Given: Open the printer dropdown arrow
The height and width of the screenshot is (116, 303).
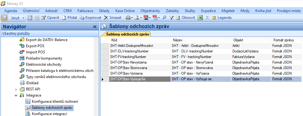Looking at the screenshot, I should 132,18.
